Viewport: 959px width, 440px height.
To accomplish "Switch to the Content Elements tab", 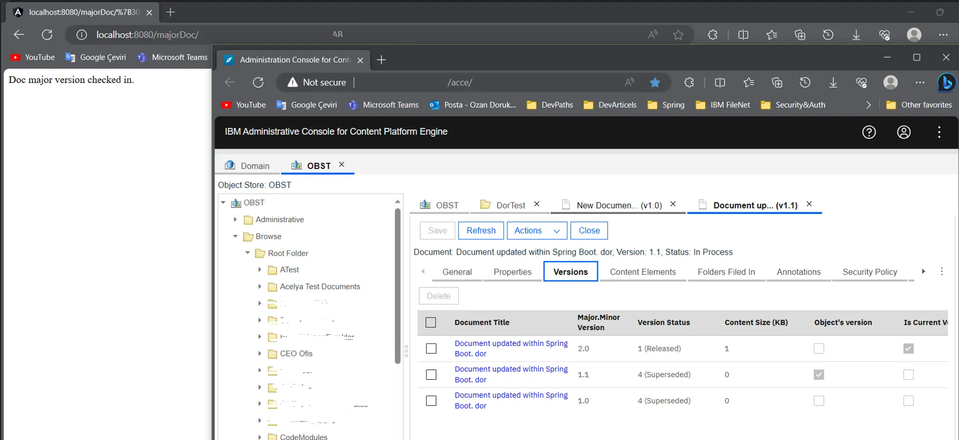I will tap(643, 272).
